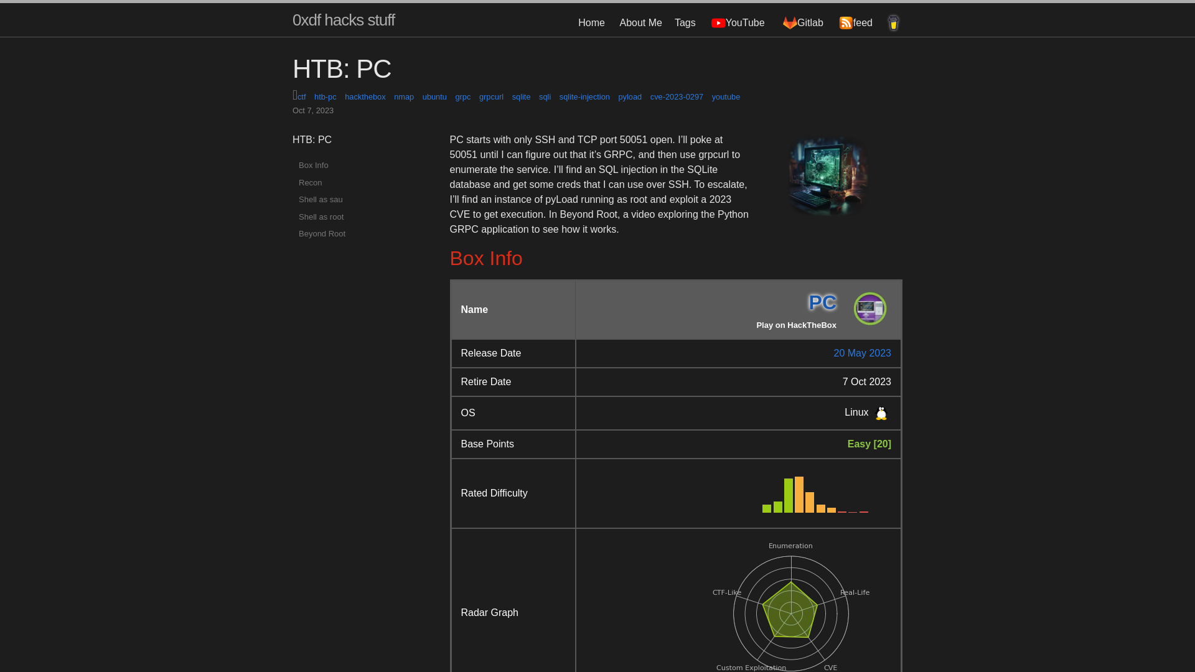Jump to Box Info section in sidebar
Screen dimensions: 1195x672
313,166
